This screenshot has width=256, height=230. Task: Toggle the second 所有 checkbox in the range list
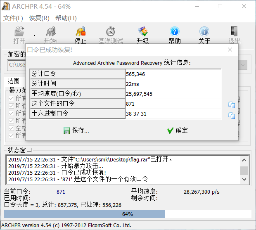coord(11,106)
